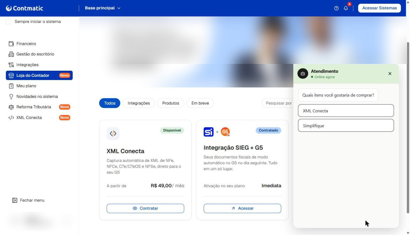
Task: Click the Fechar menu label
Action: [32, 200]
